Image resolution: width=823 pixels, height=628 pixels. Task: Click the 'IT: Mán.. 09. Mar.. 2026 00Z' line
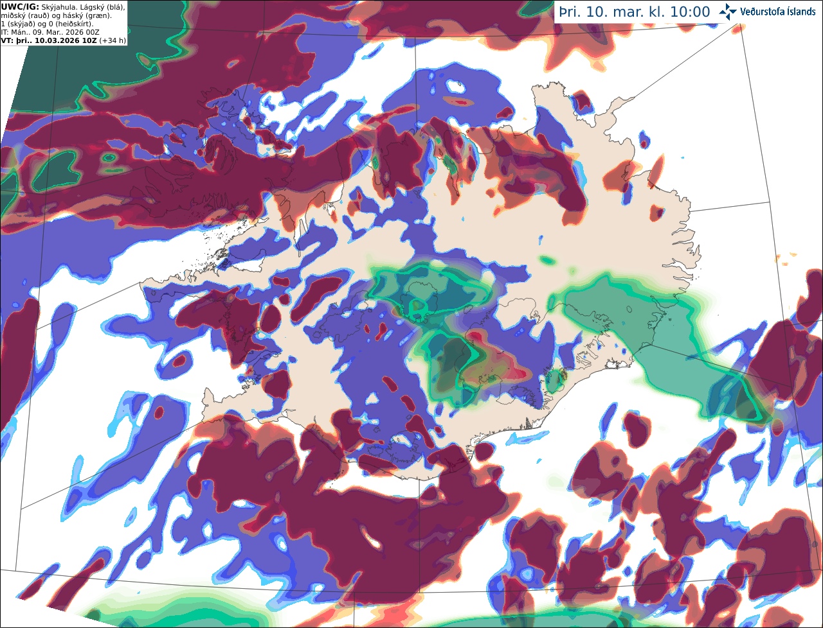click(50, 31)
